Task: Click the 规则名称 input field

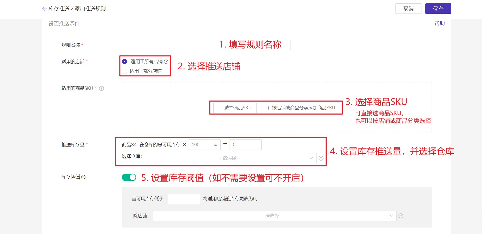Action: pyautogui.click(x=169, y=44)
